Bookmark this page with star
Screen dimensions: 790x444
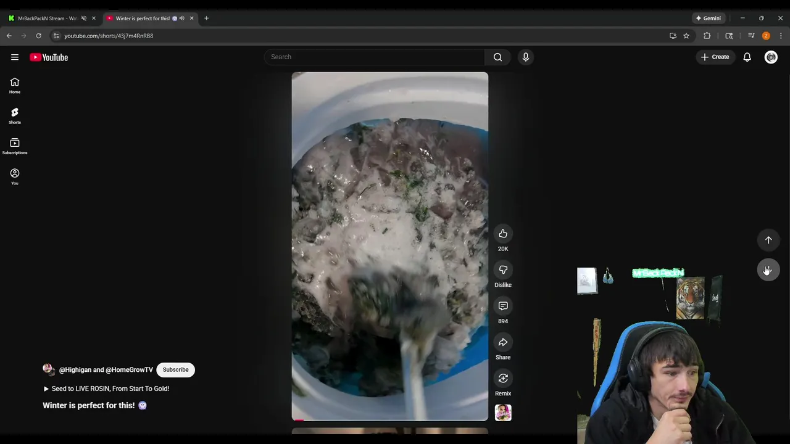tap(686, 36)
